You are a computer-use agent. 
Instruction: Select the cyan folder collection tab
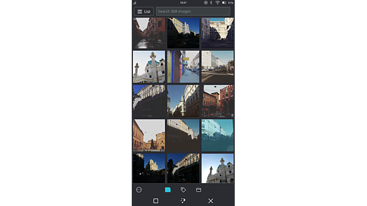tap(168, 190)
